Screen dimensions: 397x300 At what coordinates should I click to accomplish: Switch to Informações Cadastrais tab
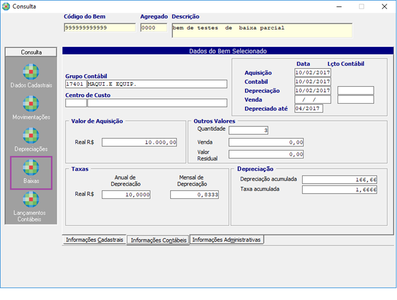tap(94, 239)
